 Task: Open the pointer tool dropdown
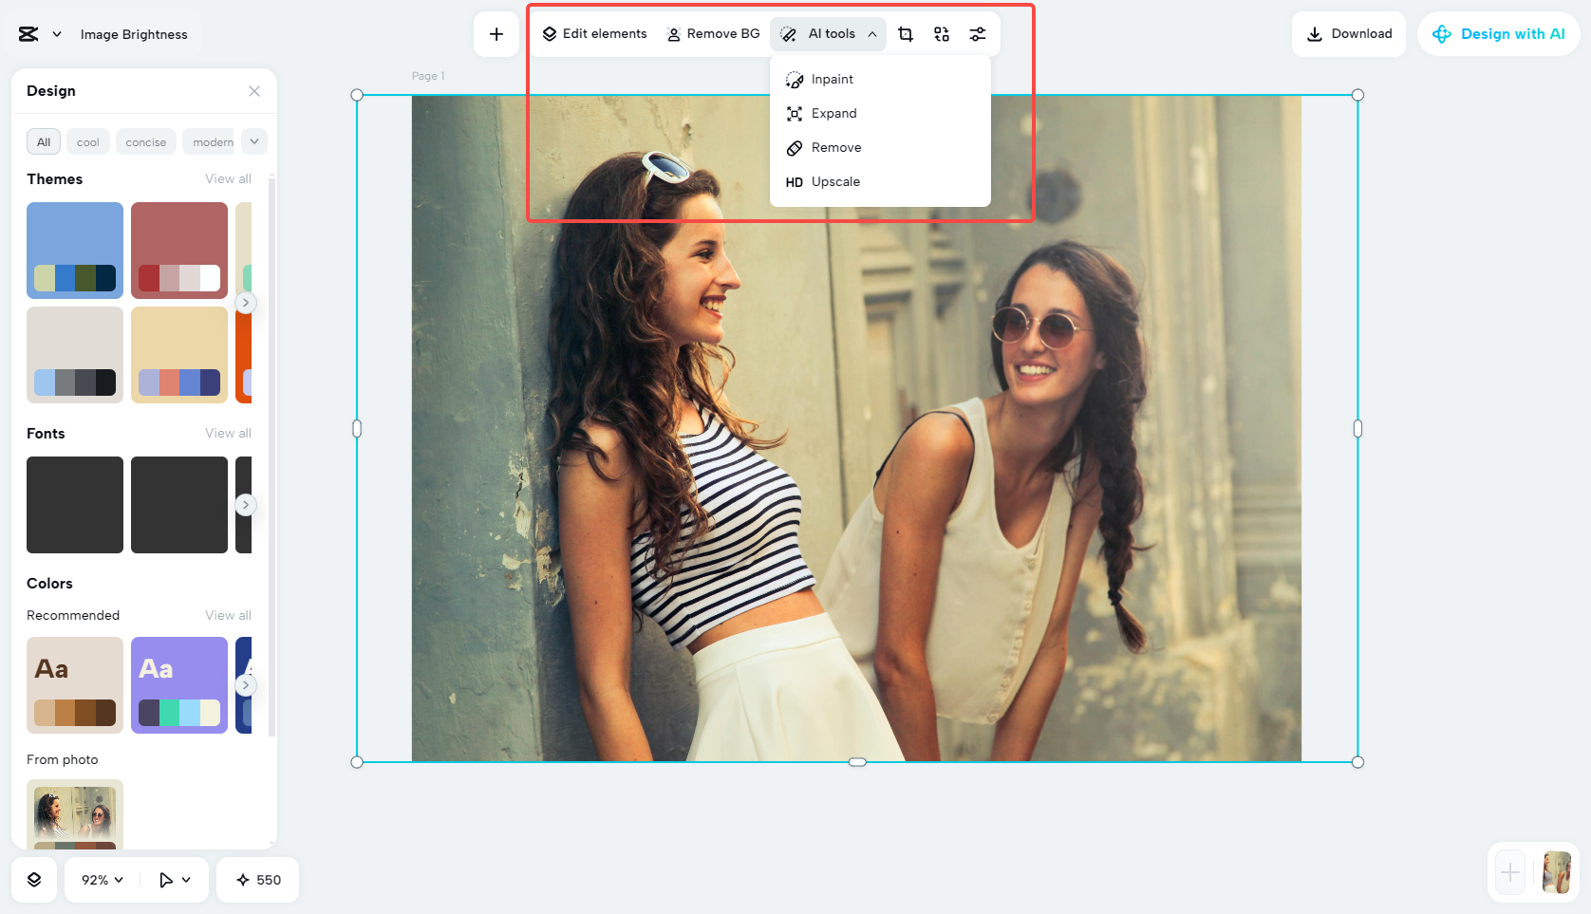(x=175, y=880)
